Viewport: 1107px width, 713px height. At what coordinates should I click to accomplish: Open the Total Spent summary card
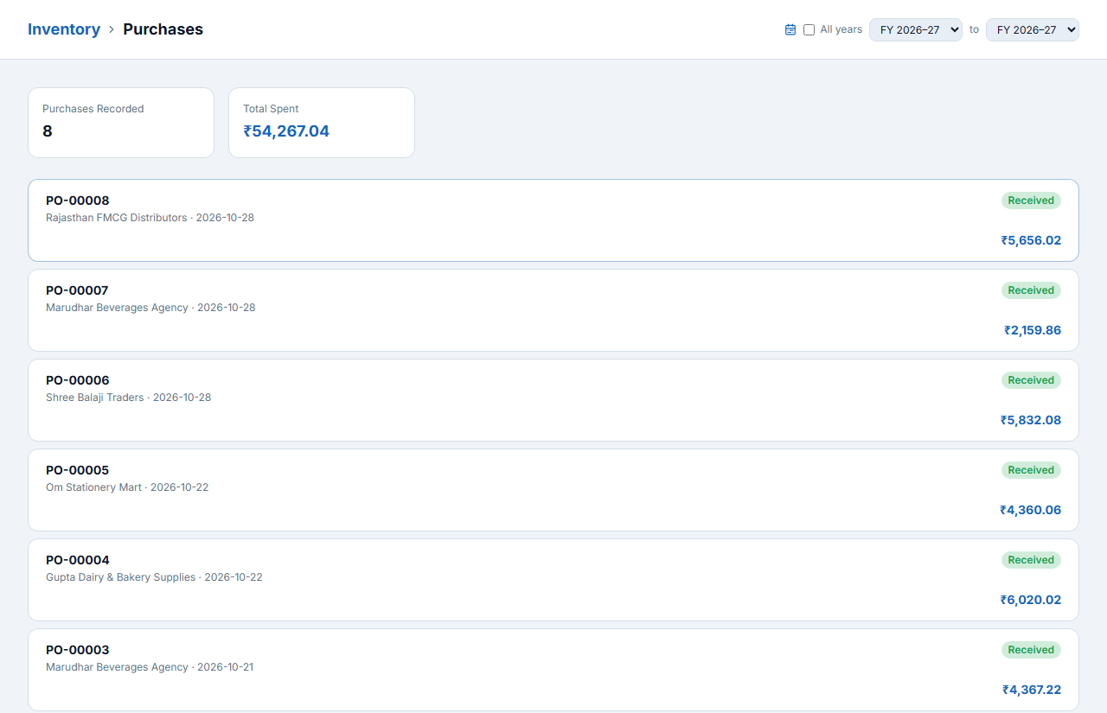pyautogui.click(x=322, y=123)
